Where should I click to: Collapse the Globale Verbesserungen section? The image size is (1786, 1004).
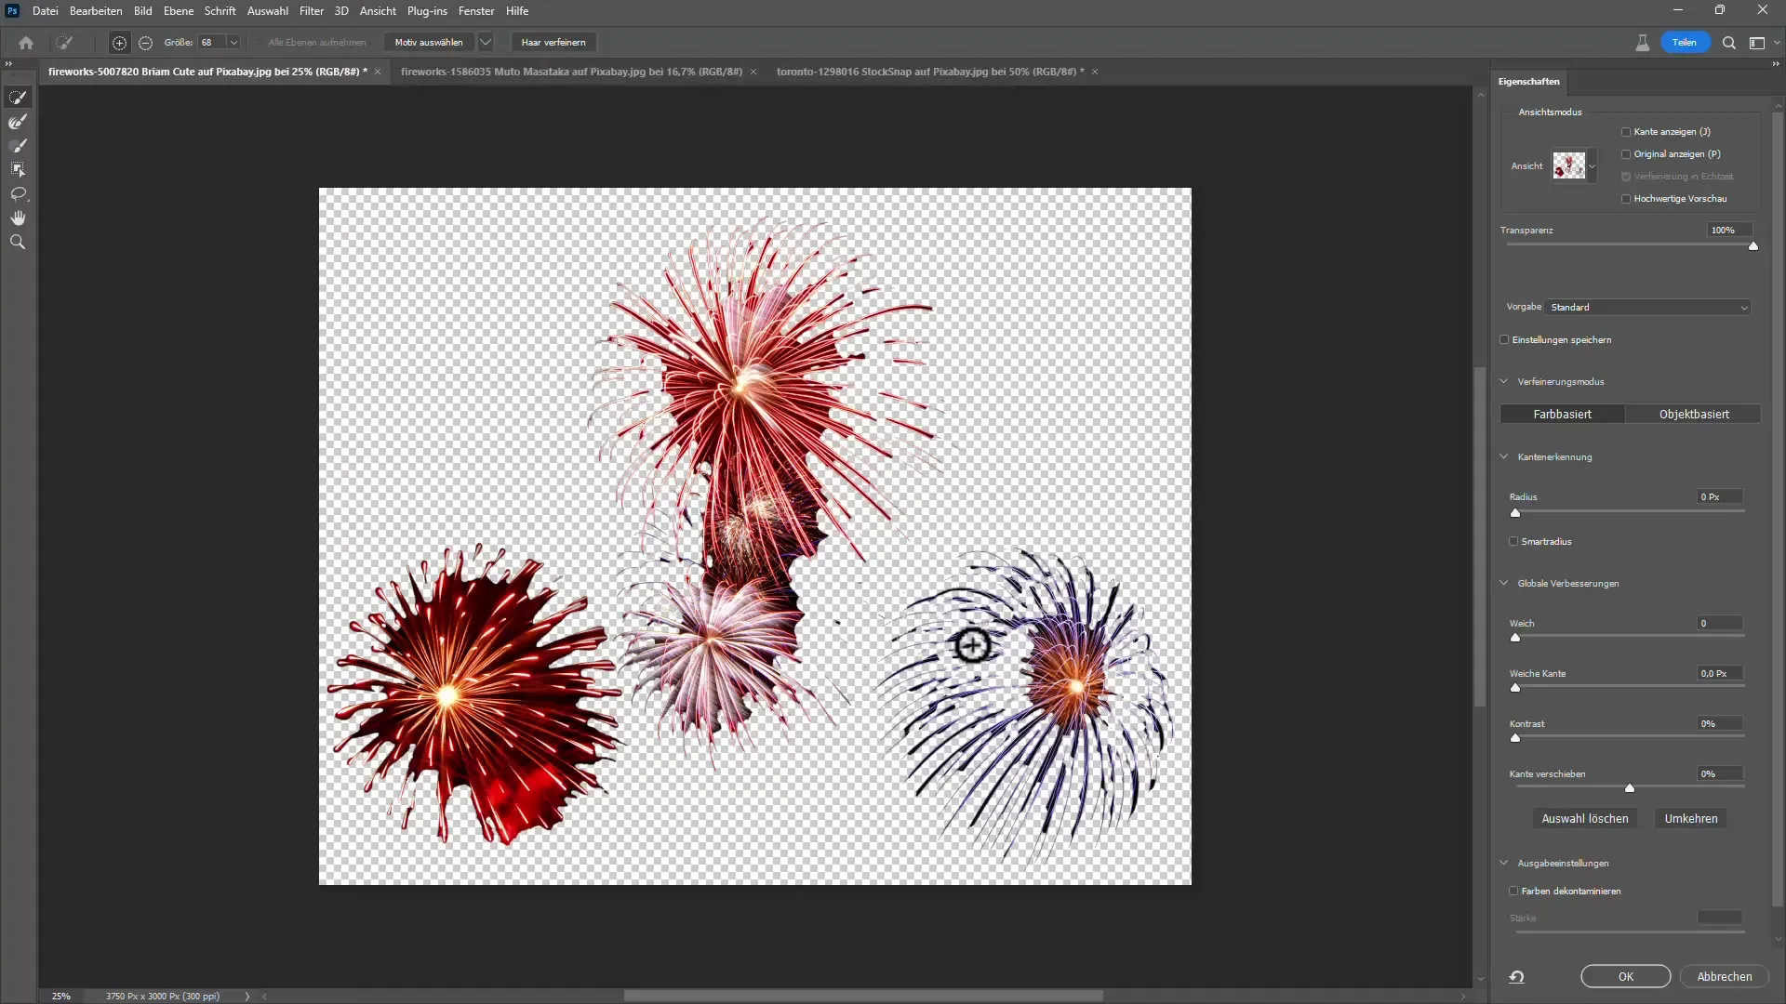pos(1504,583)
